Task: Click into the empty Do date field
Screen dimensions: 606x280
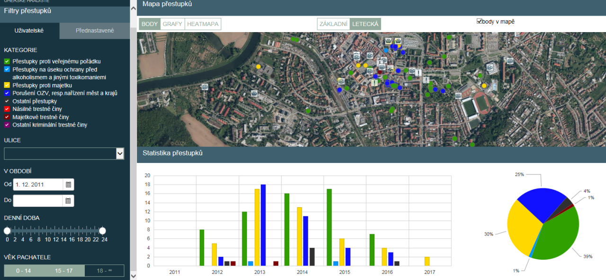Action: point(38,201)
